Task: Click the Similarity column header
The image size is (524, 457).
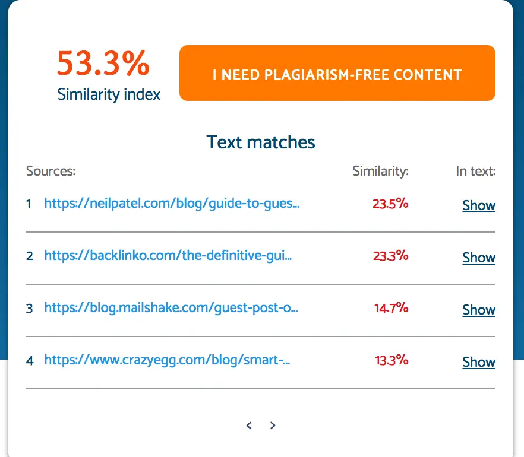Action: click(380, 172)
